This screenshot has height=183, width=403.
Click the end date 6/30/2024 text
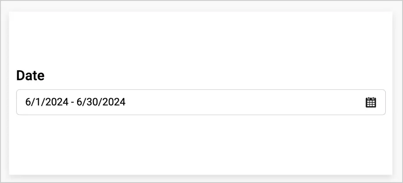click(101, 102)
